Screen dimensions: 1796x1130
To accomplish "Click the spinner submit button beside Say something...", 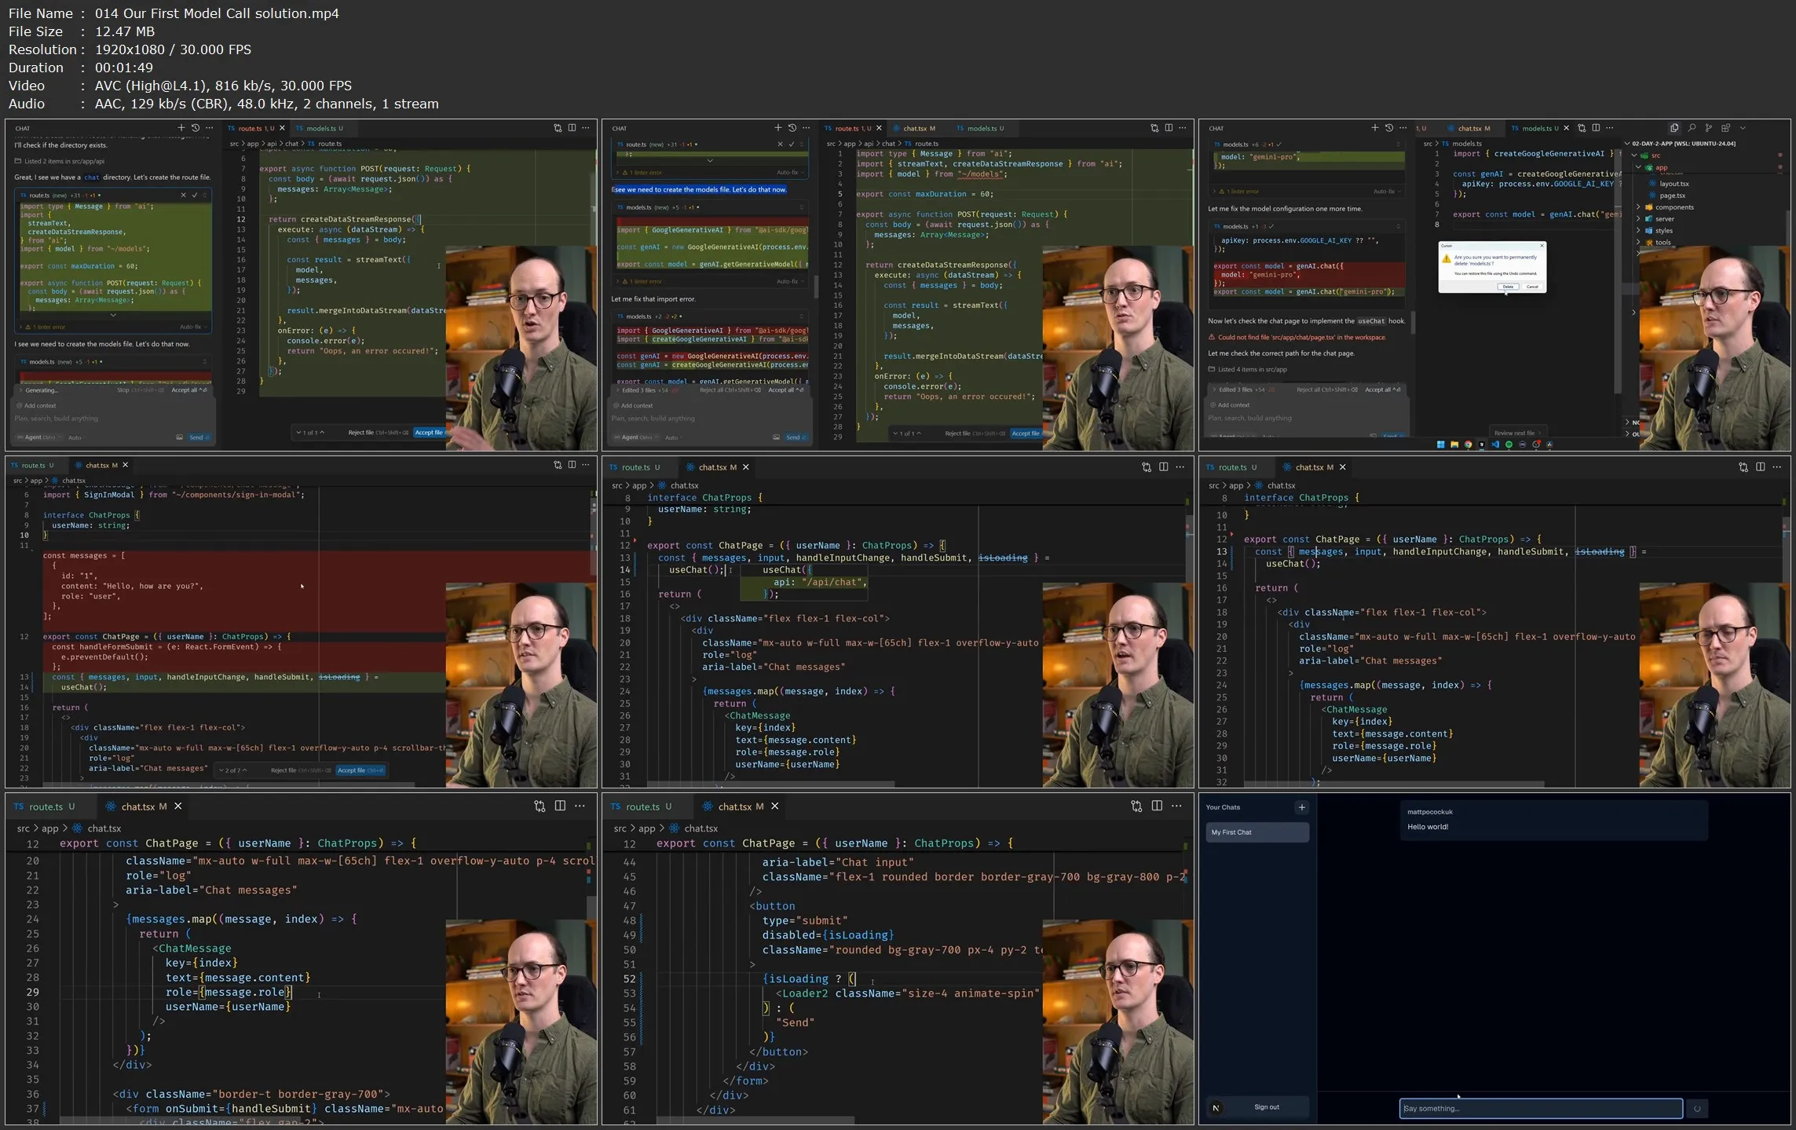I will 1697,1109.
